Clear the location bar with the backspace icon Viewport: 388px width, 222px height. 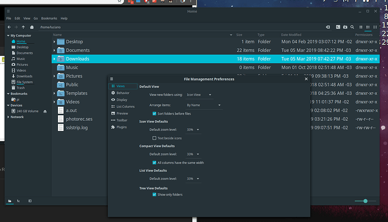tap(328, 27)
